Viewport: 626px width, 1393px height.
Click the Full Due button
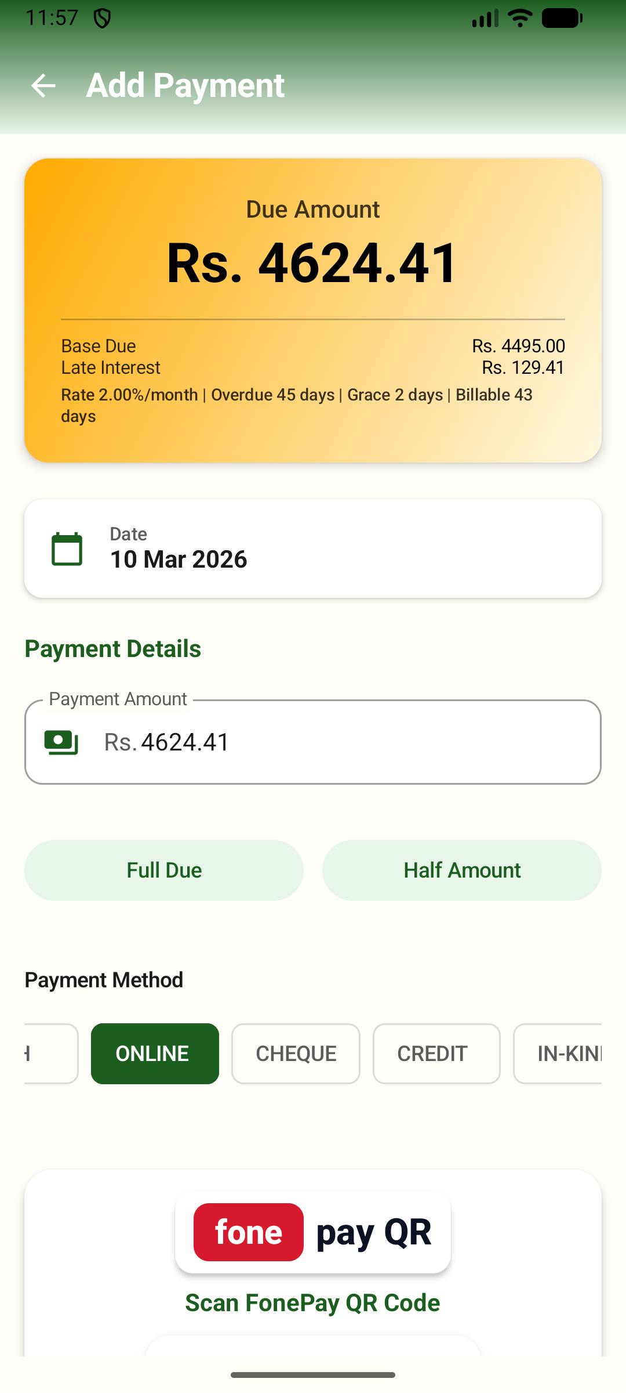pyautogui.click(x=164, y=870)
